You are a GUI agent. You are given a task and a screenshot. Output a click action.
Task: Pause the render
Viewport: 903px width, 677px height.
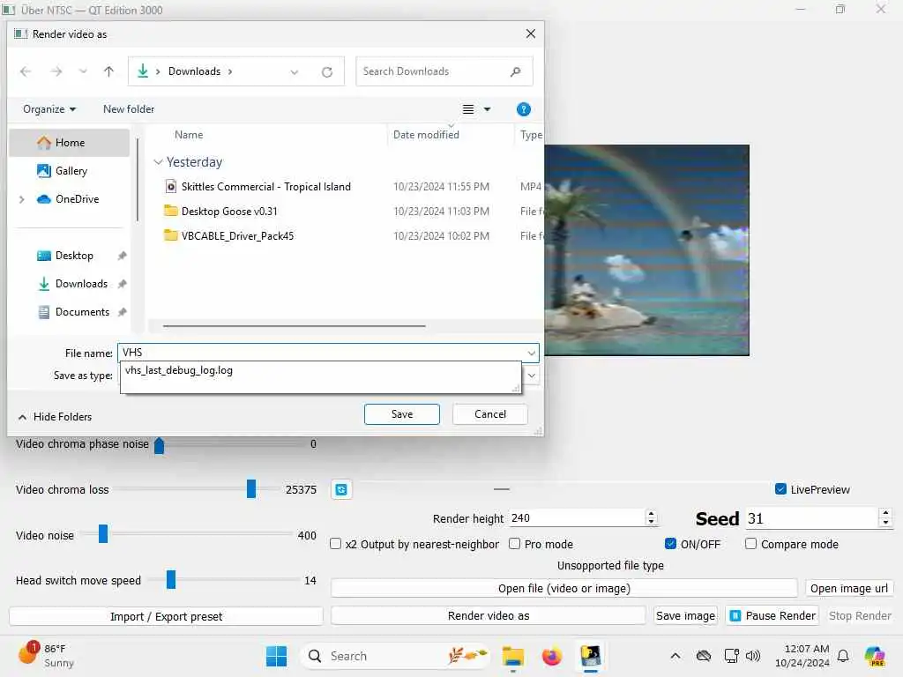pos(772,616)
